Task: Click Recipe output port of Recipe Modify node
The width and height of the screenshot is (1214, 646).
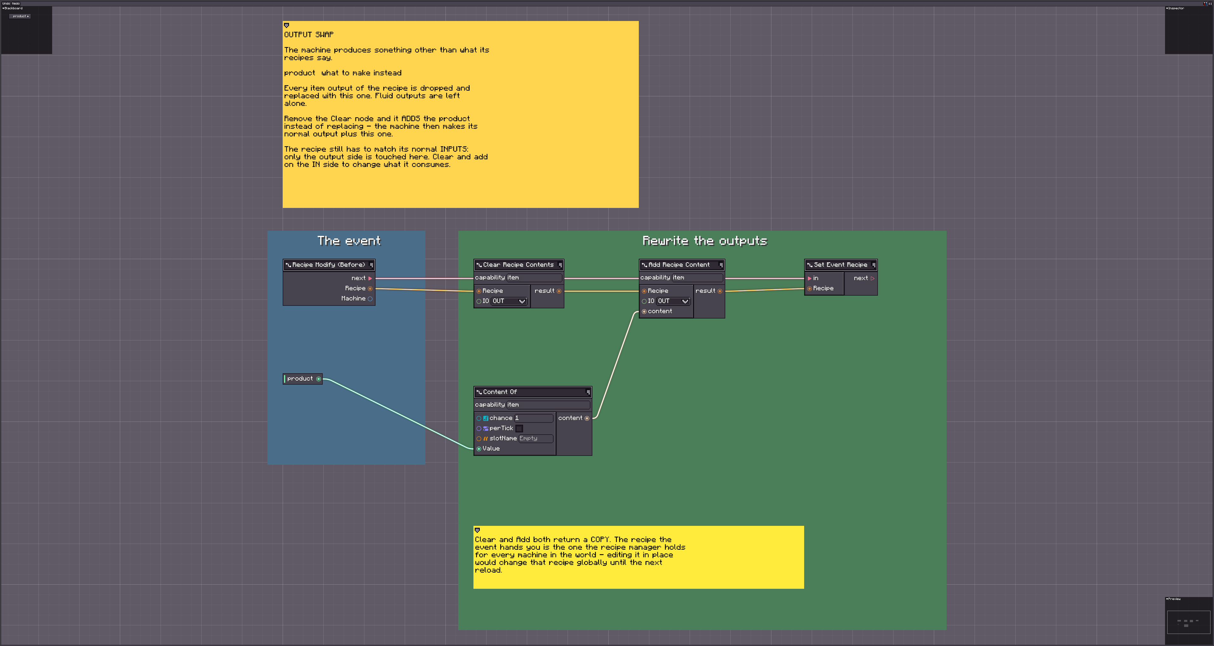Action: tap(370, 288)
